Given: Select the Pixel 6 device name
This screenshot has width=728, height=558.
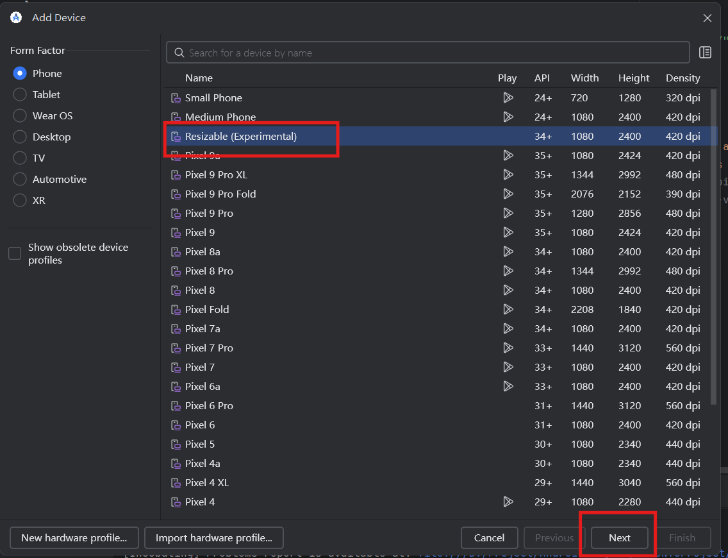Looking at the screenshot, I should [x=200, y=425].
